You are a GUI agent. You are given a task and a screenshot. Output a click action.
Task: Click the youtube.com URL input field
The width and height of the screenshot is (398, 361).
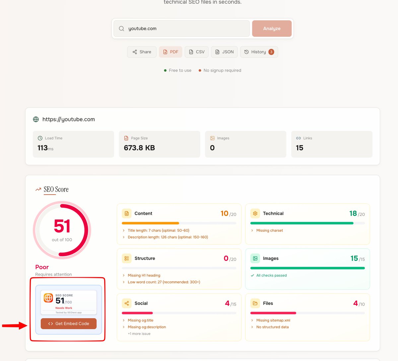click(181, 29)
